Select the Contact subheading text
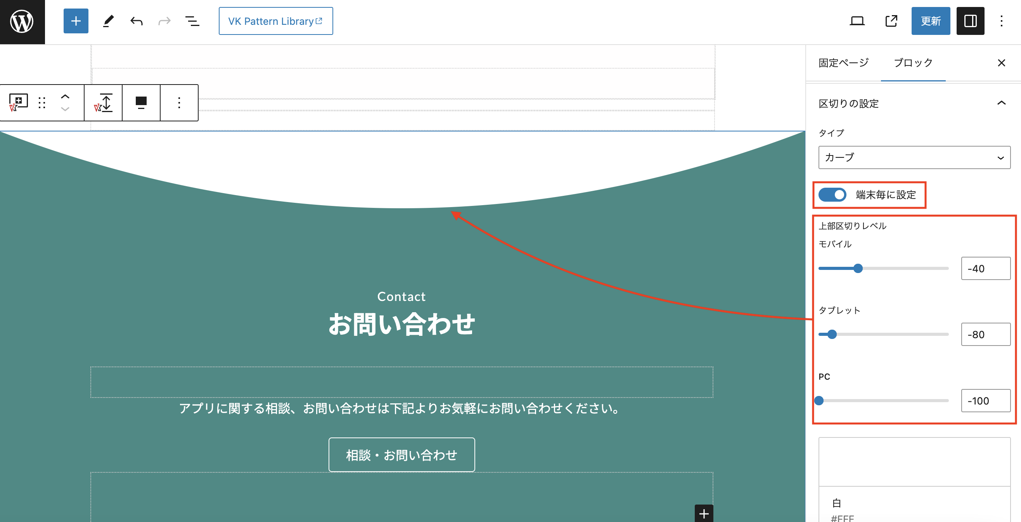 (401, 296)
